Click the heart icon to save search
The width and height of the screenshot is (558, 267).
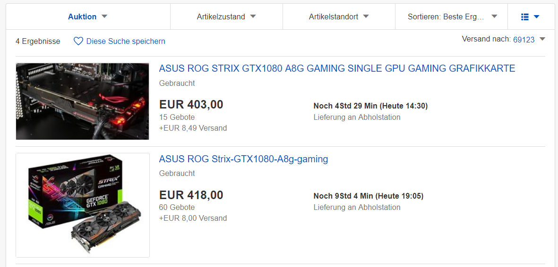(78, 42)
